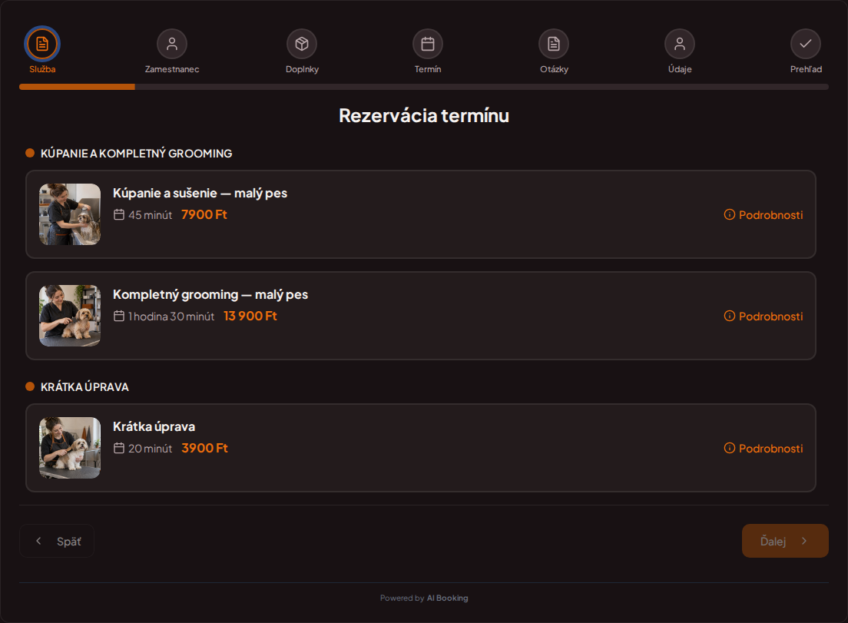Image resolution: width=848 pixels, height=623 pixels.
Task: Click the Ďalej next button
Action: point(785,541)
